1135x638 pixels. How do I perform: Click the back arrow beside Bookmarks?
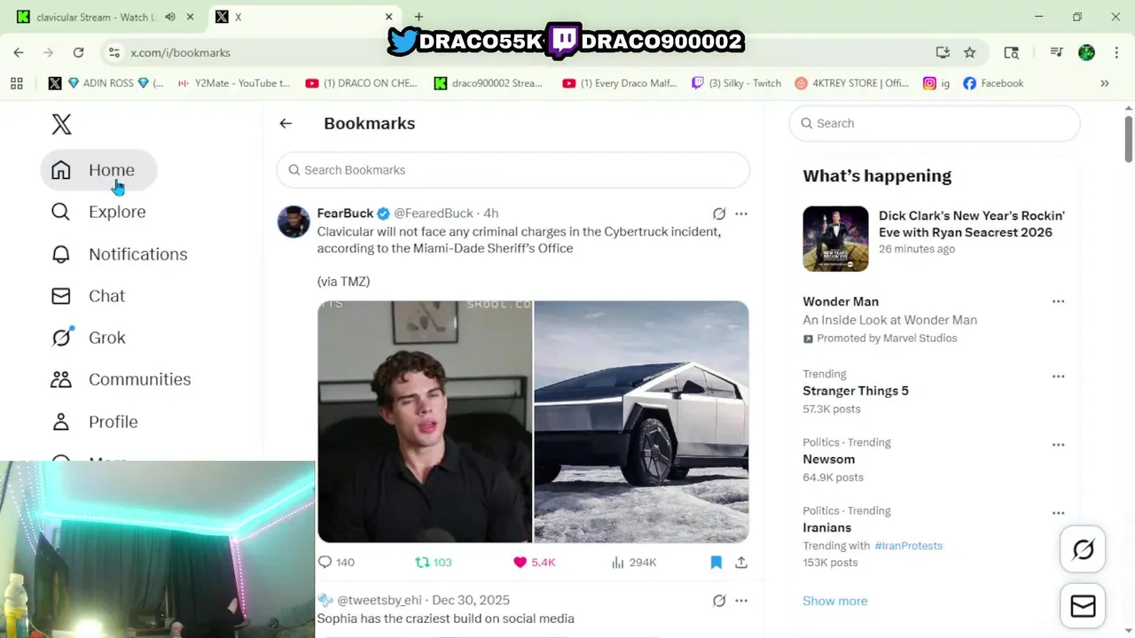[286, 123]
